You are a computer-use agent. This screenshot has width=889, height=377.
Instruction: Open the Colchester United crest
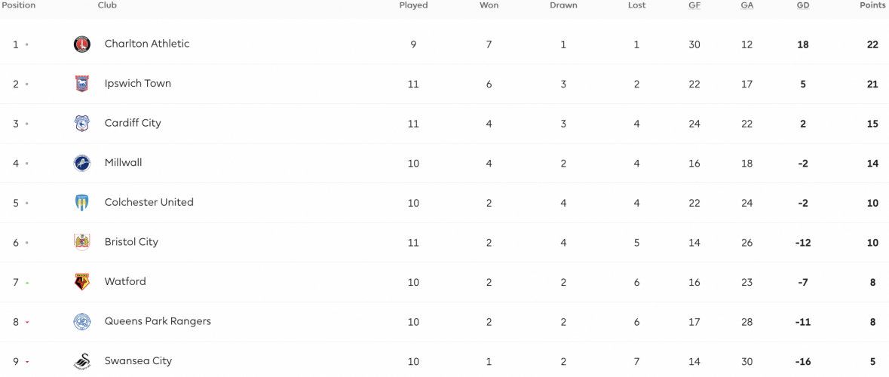coord(82,203)
